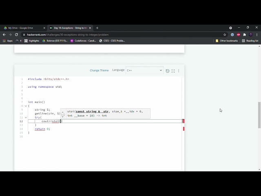Open Other bookmarks folder

click(x=227, y=41)
